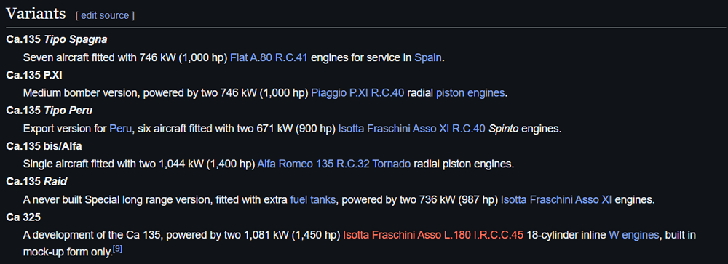Click the edit source link beside Variants
The width and height of the screenshot is (728, 264).
tap(105, 15)
